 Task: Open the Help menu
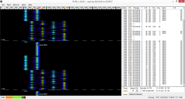click(x=30, y=5)
